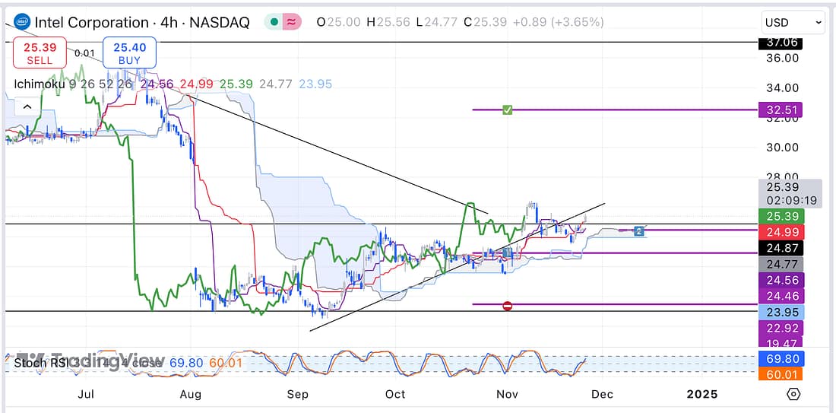Click the red 24.99 price label

[x=781, y=232]
